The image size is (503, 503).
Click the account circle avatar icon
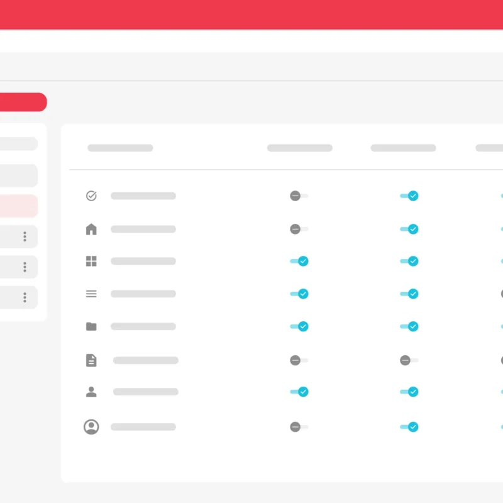coord(91,427)
